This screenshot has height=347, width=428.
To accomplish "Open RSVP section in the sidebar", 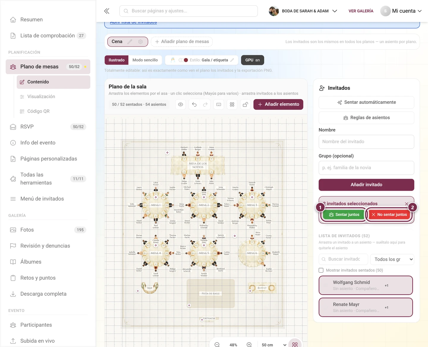I will click(48, 127).
